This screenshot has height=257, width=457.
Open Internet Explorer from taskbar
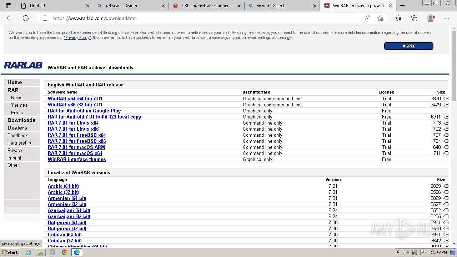(x=29, y=252)
